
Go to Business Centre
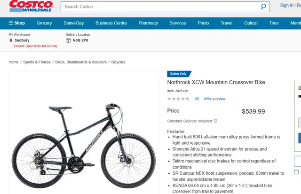[x=111, y=23]
